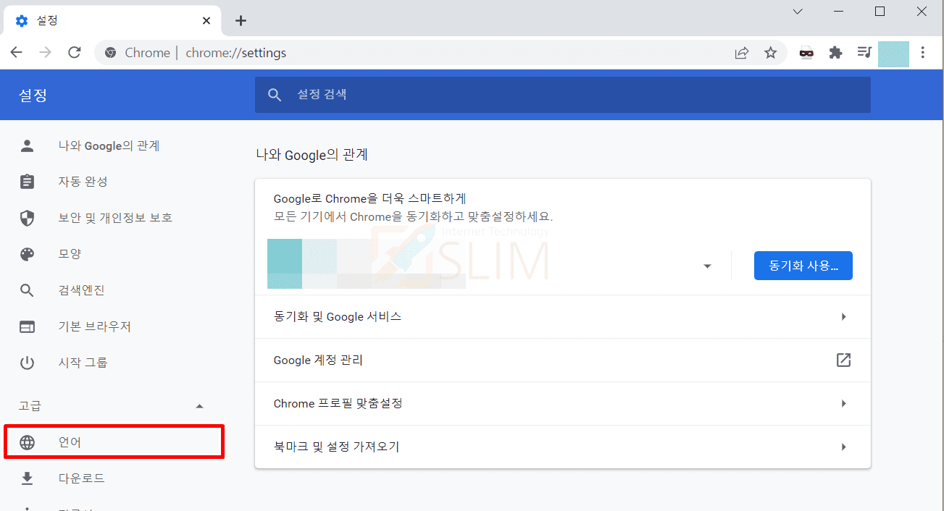Open the media control music icon
Viewport: 944px width, 511px height.
click(x=864, y=53)
